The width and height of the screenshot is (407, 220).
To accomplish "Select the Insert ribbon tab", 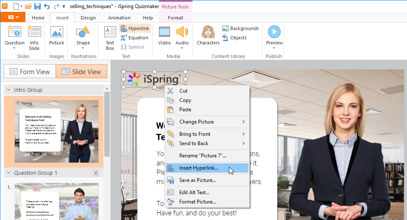I will pos(63,18).
